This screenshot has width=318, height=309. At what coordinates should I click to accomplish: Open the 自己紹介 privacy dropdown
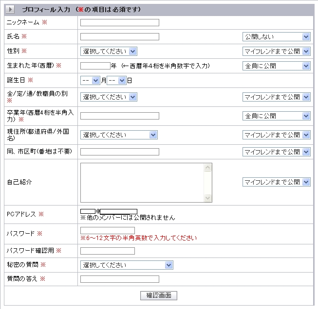277,182
